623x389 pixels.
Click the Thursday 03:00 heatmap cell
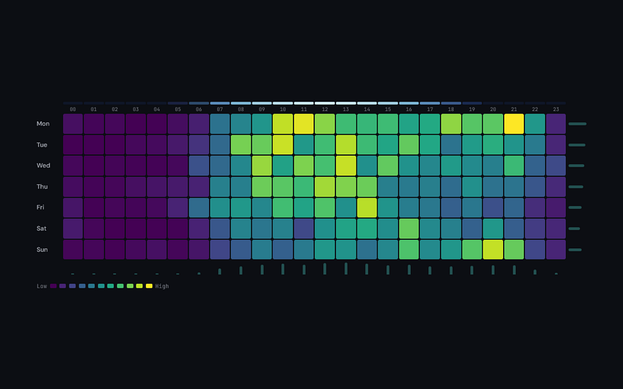pyautogui.click(x=136, y=187)
